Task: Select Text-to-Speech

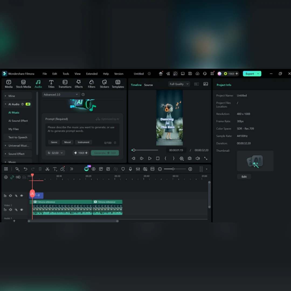Action: [18, 137]
